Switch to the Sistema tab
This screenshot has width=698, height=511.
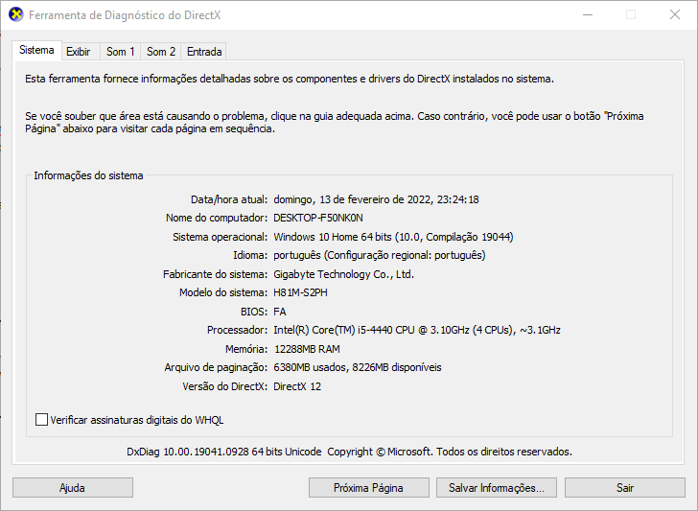point(37,51)
